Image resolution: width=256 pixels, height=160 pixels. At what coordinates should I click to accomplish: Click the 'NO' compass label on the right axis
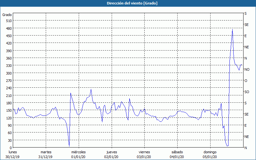coord(247,69)
